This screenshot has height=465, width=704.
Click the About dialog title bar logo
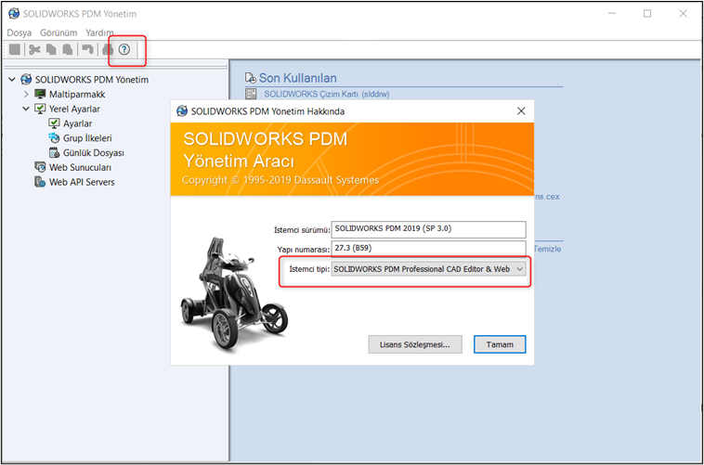pos(181,110)
